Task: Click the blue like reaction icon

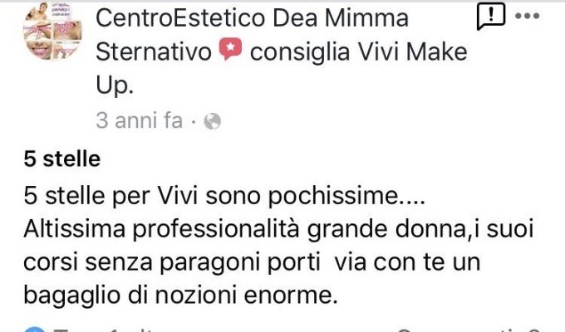Action: pyautogui.click(x=34, y=330)
